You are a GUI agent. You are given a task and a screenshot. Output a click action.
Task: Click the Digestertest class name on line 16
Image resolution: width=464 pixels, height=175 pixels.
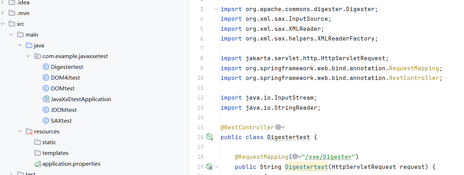click(x=289, y=137)
